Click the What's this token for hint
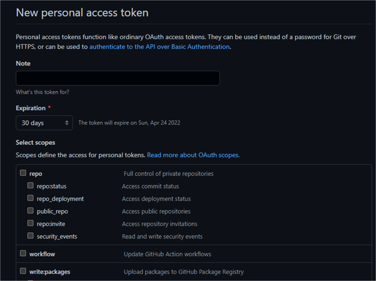Viewport: 376px width, 281px height. (42, 92)
